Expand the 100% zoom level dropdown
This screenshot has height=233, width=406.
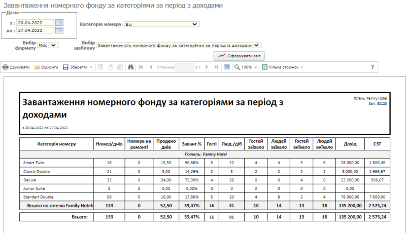click(x=255, y=67)
